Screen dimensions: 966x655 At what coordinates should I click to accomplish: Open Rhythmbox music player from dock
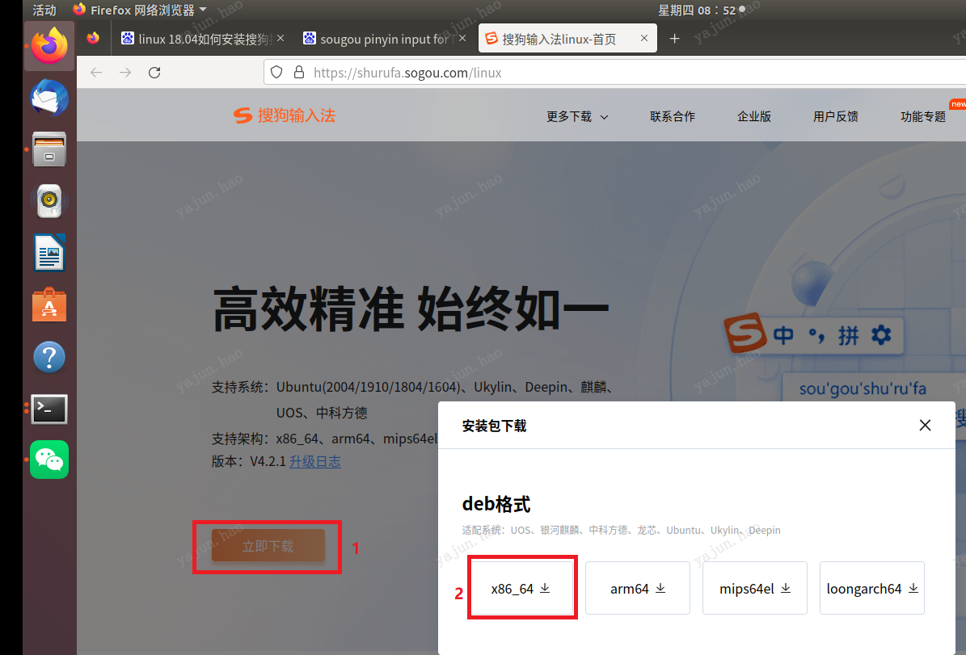click(x=49, y=200)
